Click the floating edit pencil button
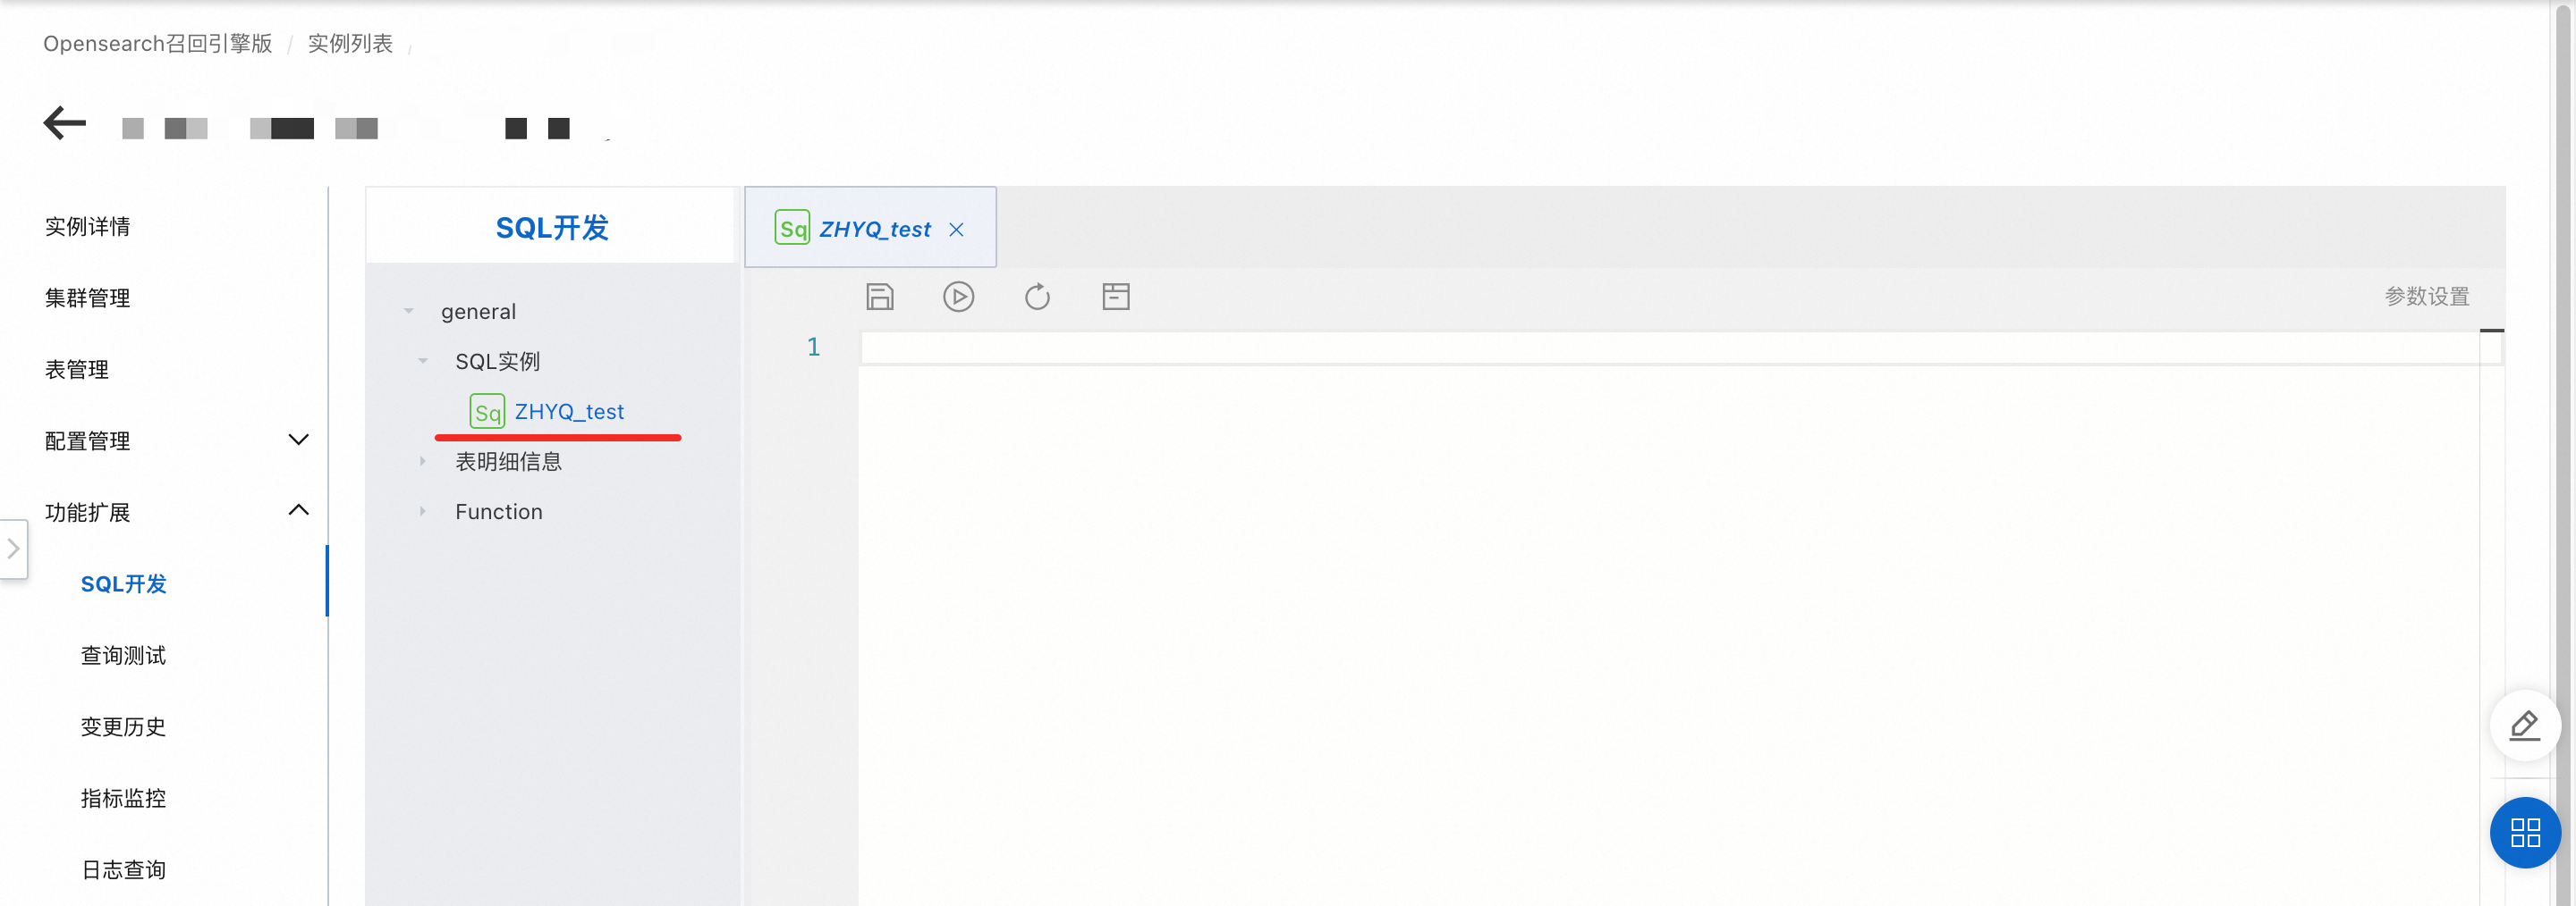 pyautogui.click(x=2525, y=726)
